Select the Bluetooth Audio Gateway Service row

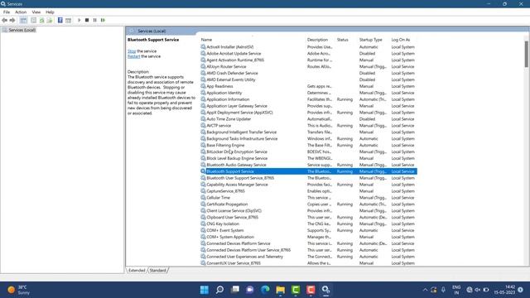(x=309, y=165)
